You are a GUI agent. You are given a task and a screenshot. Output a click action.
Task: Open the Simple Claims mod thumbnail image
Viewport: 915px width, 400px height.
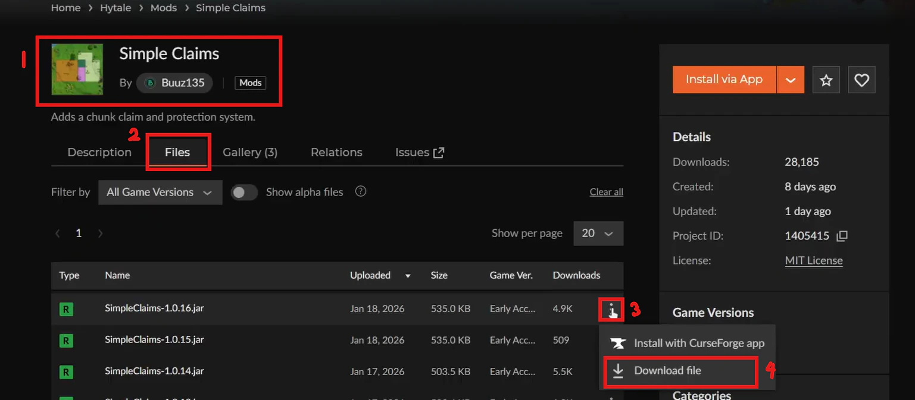77,69
